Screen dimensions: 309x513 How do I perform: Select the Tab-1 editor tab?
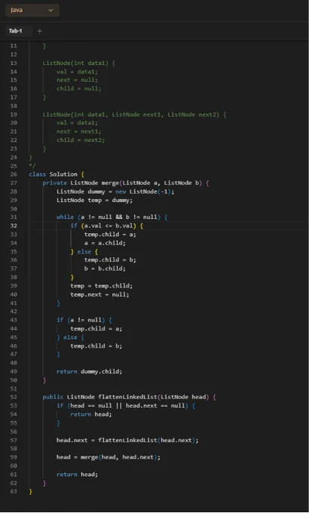pyautogui.click(x=15, y=31)
